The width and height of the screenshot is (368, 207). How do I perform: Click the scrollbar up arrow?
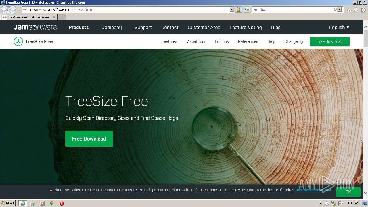click(366, 27)
